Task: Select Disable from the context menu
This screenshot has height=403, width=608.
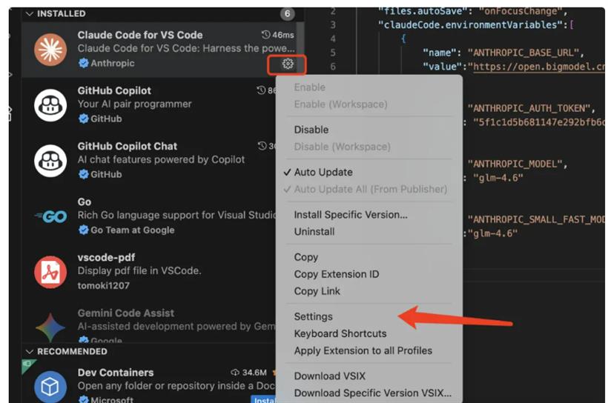Action: [x=311, y=130]
